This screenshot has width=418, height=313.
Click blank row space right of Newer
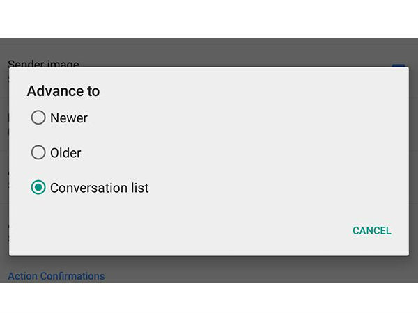click(244, 118)
